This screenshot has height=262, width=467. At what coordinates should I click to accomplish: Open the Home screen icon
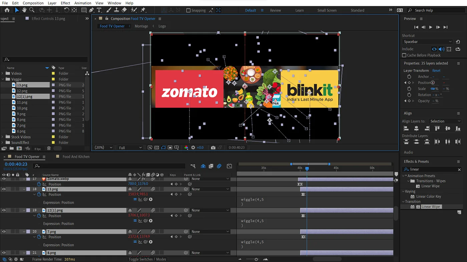click(7, 10)
